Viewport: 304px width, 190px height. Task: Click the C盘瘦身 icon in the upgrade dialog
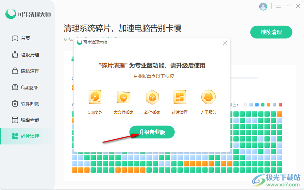click(x=95, y=97)
